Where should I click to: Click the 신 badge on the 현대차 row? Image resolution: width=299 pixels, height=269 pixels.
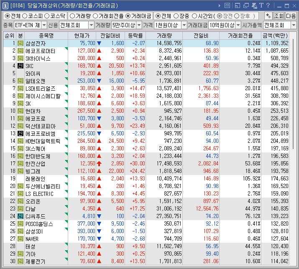click(20, 111)
